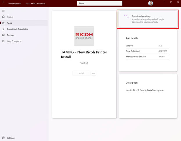Viewport: 181px width, 141px height.
Task: Click the Ricoh app logo image
Action: coord(84,36)
